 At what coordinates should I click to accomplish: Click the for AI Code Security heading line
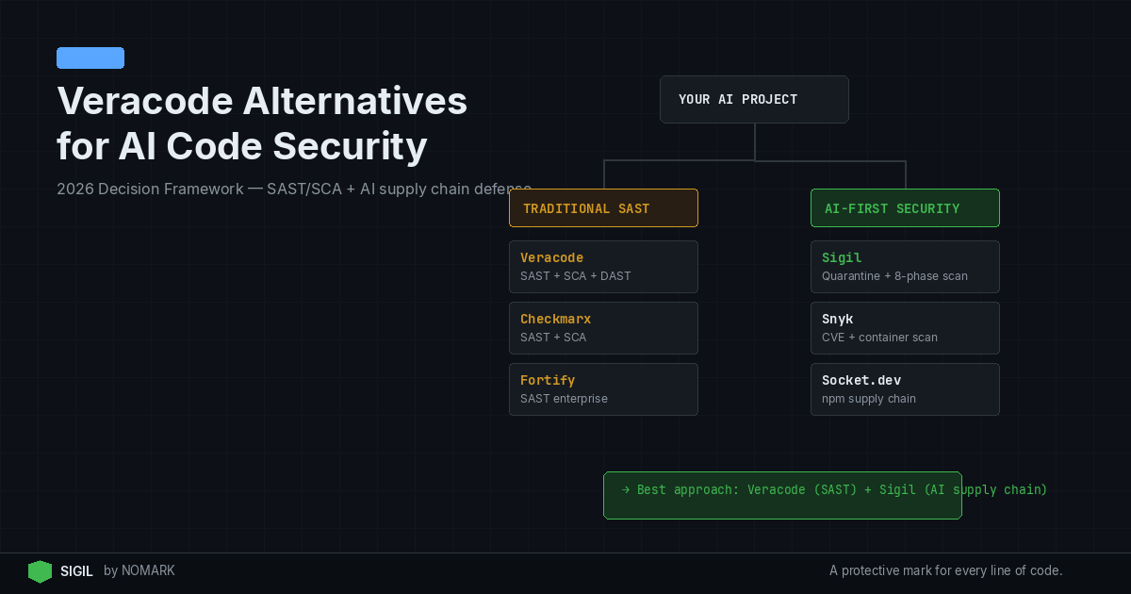[x=242, y=147]
